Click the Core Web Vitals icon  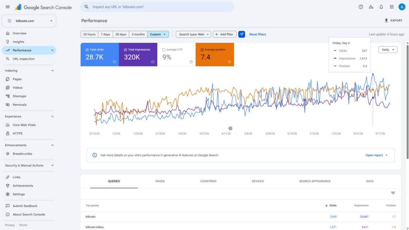(8, 125)
